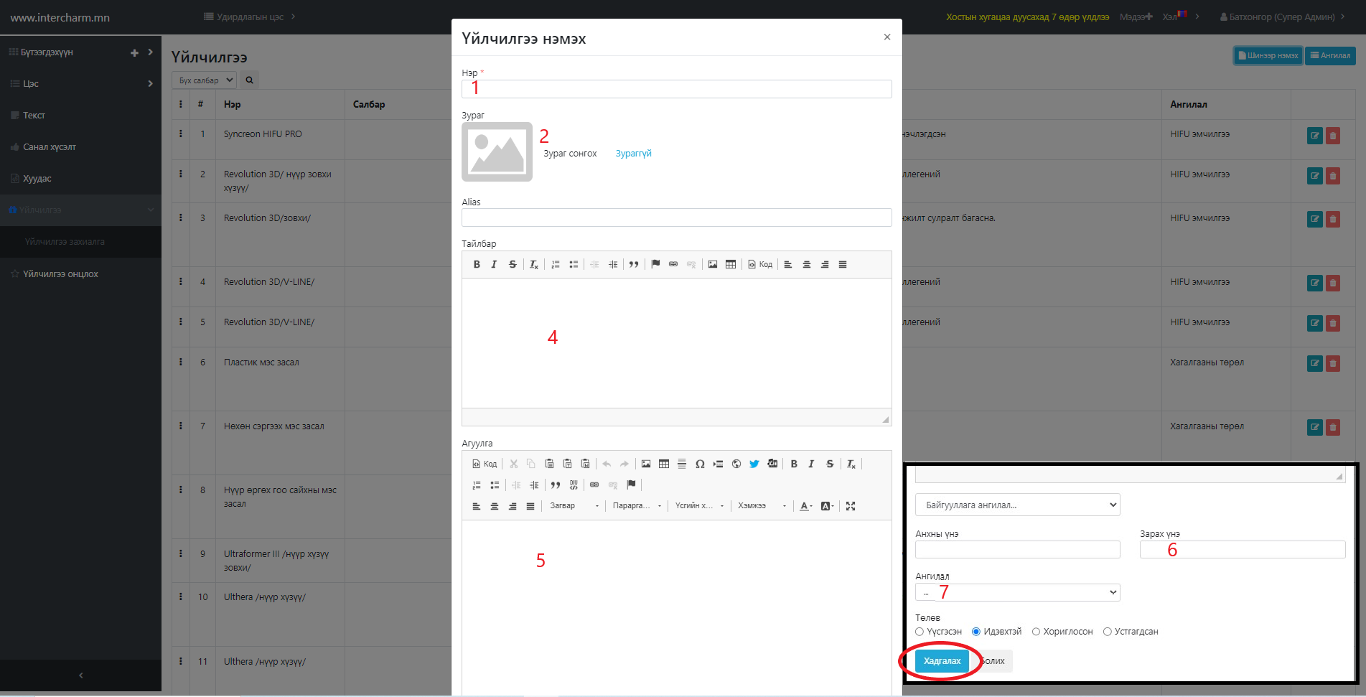Open the Байгууллага ангилал dropdown
This screenshot has height=697, width=1366.
pyautogui.click(x=1016, y=505)
